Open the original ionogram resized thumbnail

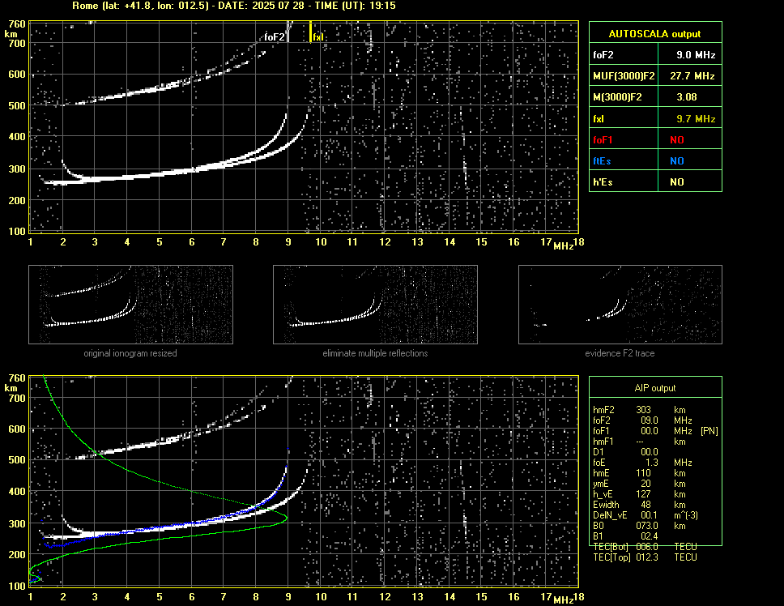click(x=130, y=305)
